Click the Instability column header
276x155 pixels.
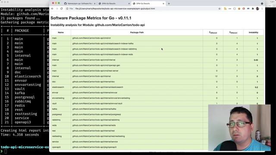[x=254, y=33]
